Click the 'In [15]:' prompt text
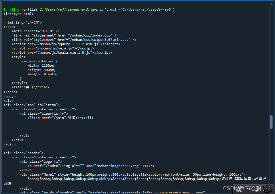Image resolution: width=275 pixels, height=194 pixels. pos(12,9)
